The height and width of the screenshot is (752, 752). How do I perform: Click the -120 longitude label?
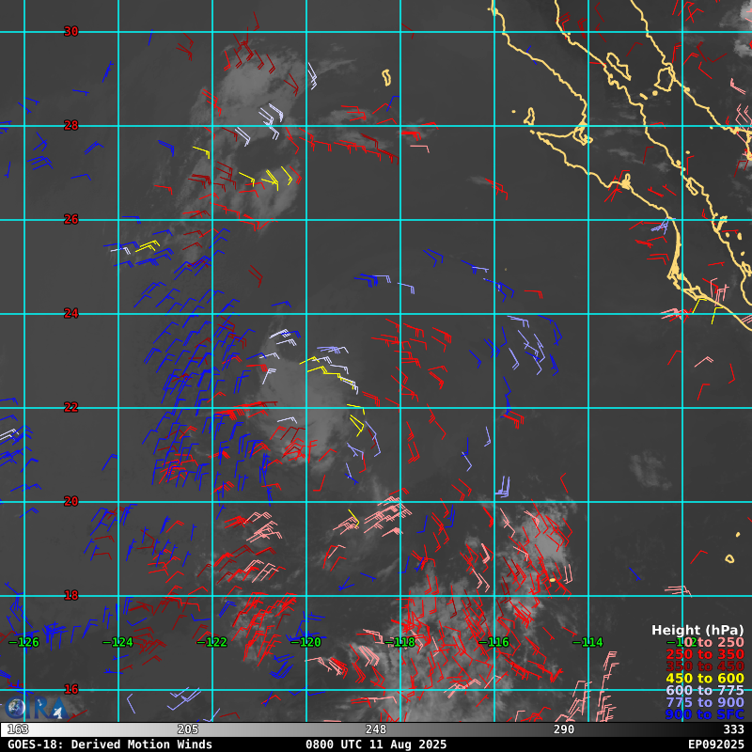[x=309, y=642]
